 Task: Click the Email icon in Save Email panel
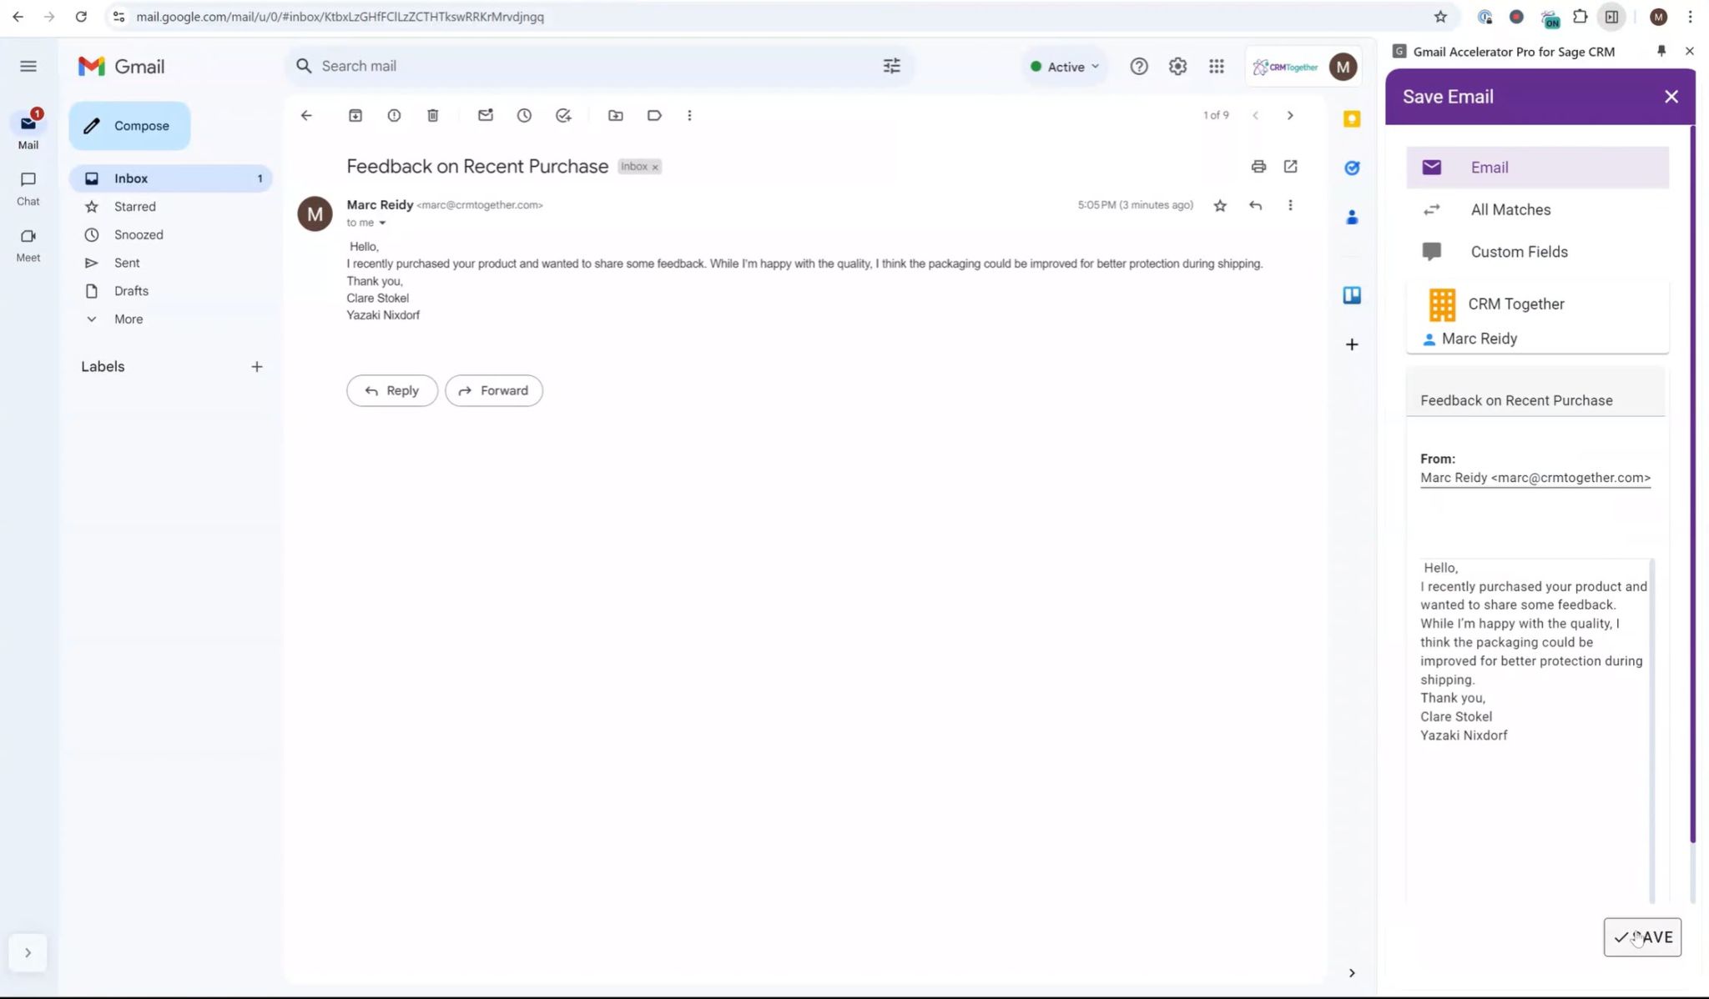point(1432,167)
